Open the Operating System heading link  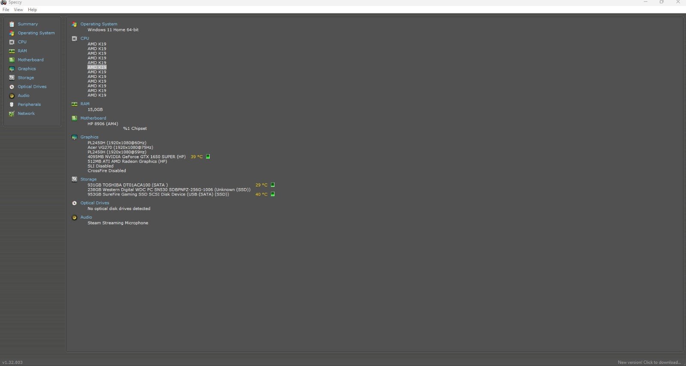pos(99,24)
